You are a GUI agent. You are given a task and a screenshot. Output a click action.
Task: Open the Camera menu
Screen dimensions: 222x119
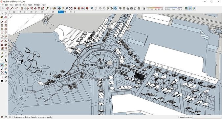(18, 5)
